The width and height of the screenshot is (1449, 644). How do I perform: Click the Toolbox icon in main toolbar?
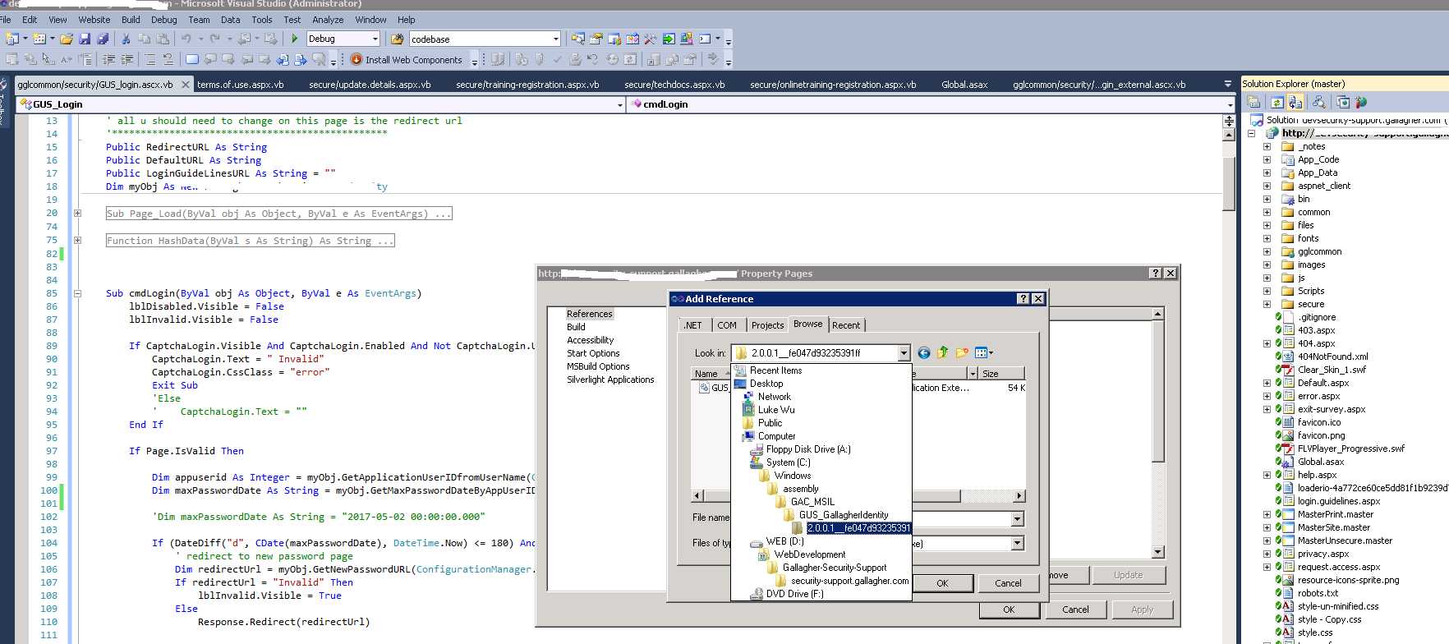click(651, 39)
